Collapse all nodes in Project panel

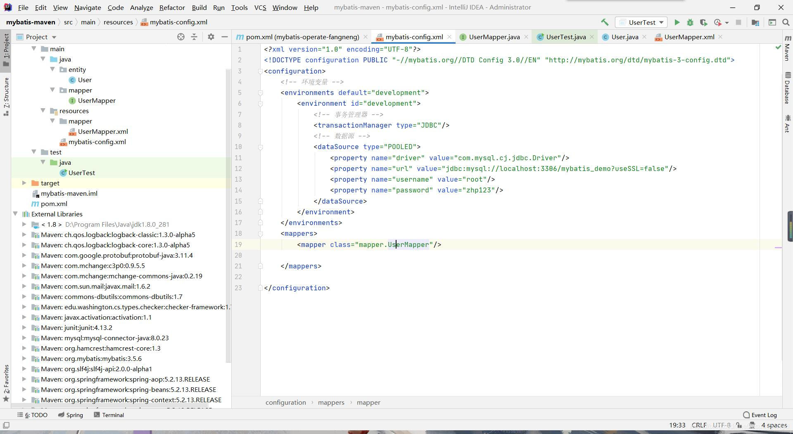click(194, 37)
